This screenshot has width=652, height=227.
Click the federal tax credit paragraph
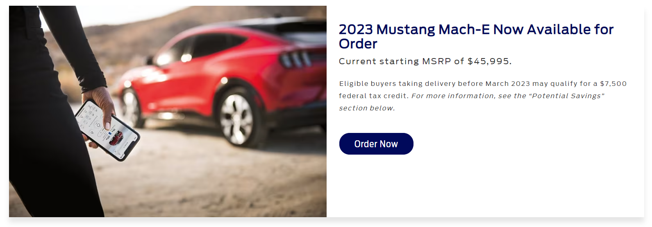483,96
